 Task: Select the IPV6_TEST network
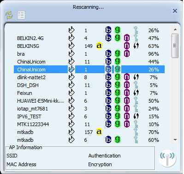[x=89, y=116]
